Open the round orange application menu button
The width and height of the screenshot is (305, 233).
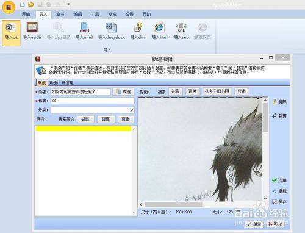pos(9,7)
